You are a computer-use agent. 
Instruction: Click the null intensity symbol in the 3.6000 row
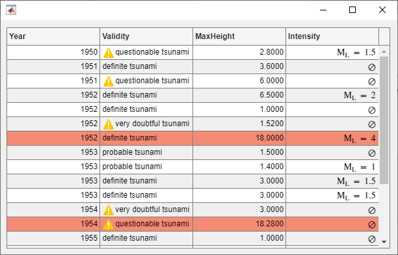click(x=371, y=67)
